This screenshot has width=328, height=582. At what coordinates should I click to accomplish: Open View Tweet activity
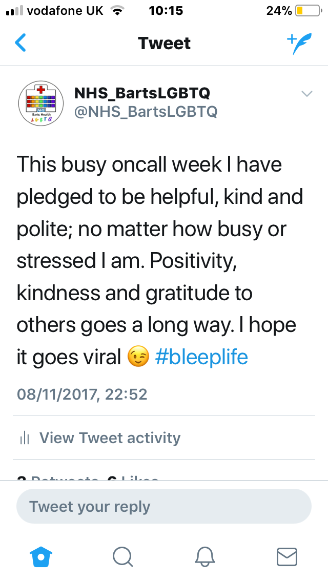click(110, 438)
